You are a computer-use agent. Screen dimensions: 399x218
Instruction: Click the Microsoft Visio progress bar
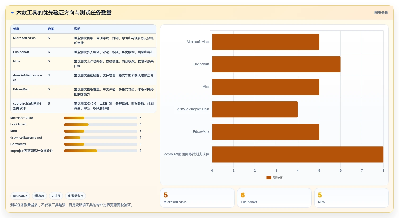[101, 118]
